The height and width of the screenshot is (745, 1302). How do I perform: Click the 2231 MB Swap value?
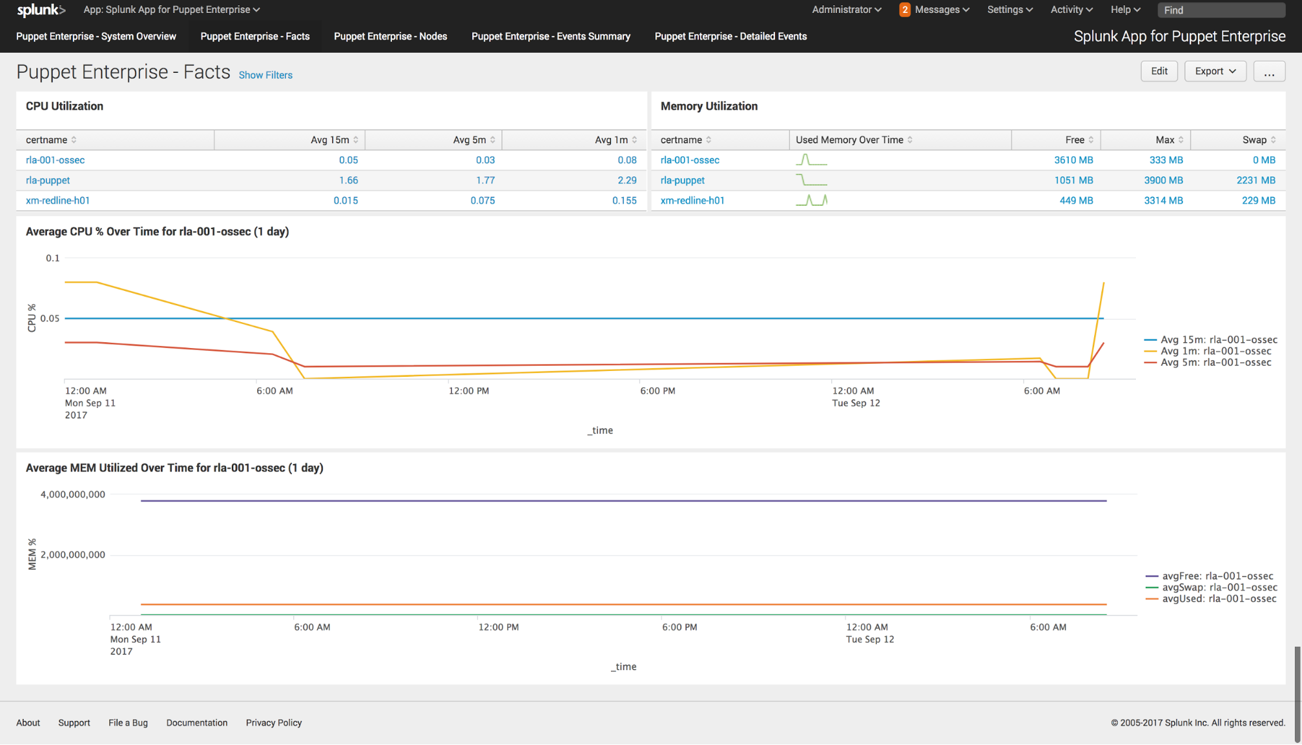pyautogui.click(x=1256, y=180)
